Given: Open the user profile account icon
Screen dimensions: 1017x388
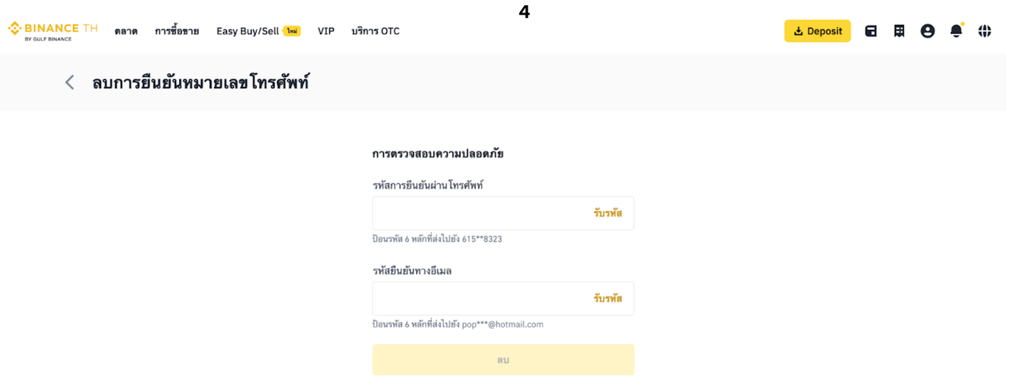Looking at the screenshot, I should click(x=927, y=31).
